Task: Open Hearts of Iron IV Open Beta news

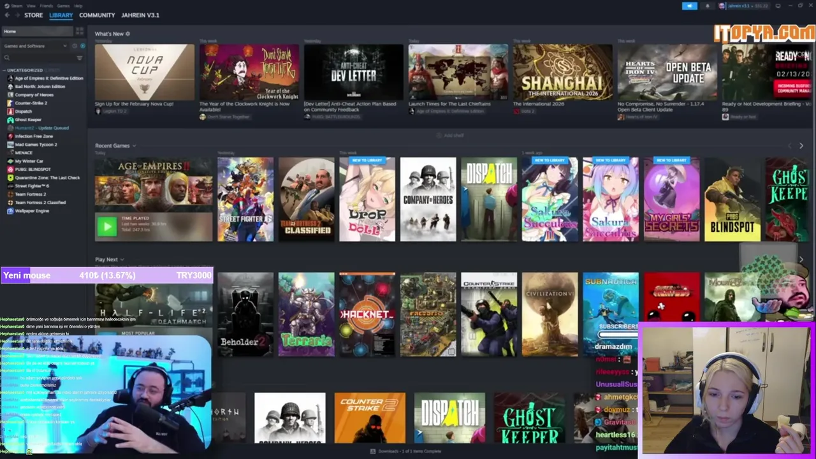Action: 667,72
